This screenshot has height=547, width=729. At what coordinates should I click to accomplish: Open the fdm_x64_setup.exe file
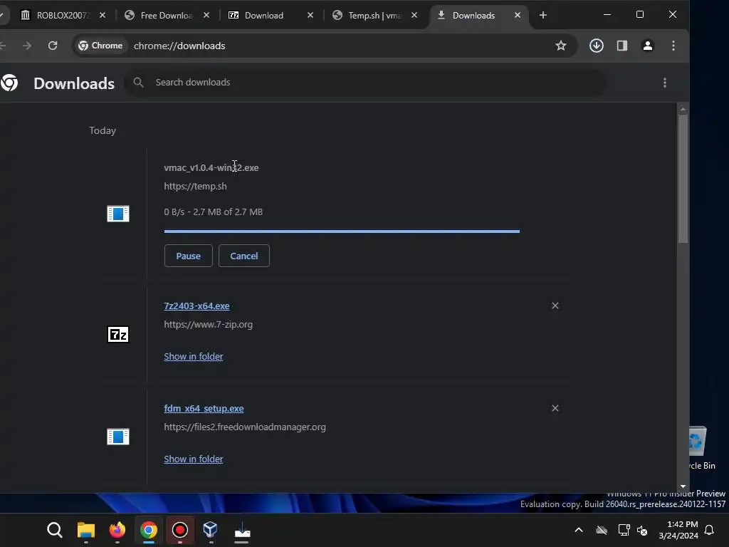(204, 408)
